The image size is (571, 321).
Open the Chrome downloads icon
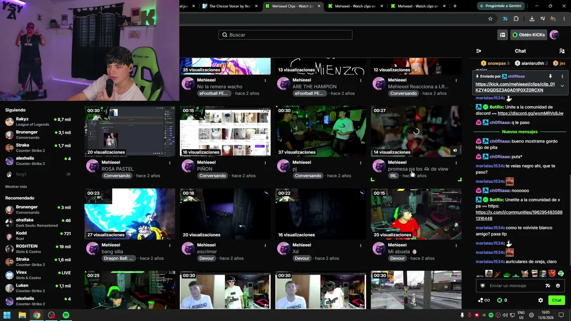pyautogui.click(x=532, y=19)
